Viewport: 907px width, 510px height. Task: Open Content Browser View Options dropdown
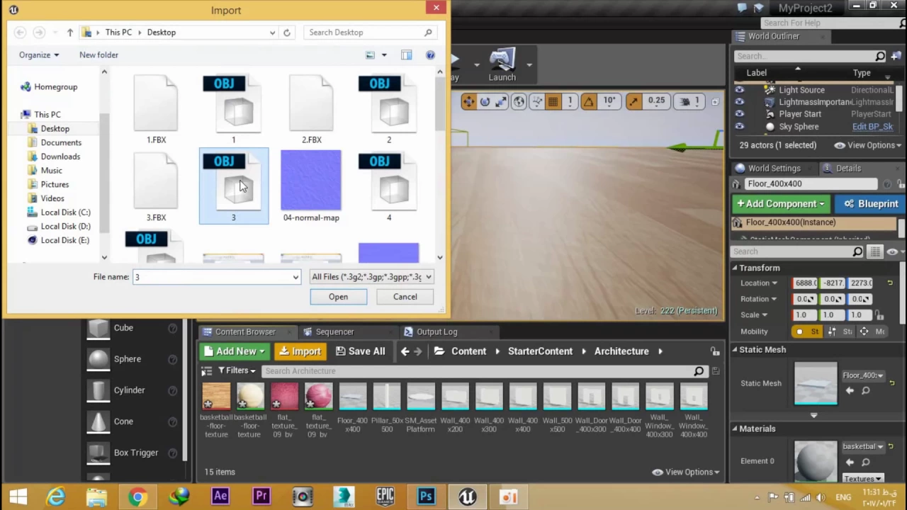(686, 472)
